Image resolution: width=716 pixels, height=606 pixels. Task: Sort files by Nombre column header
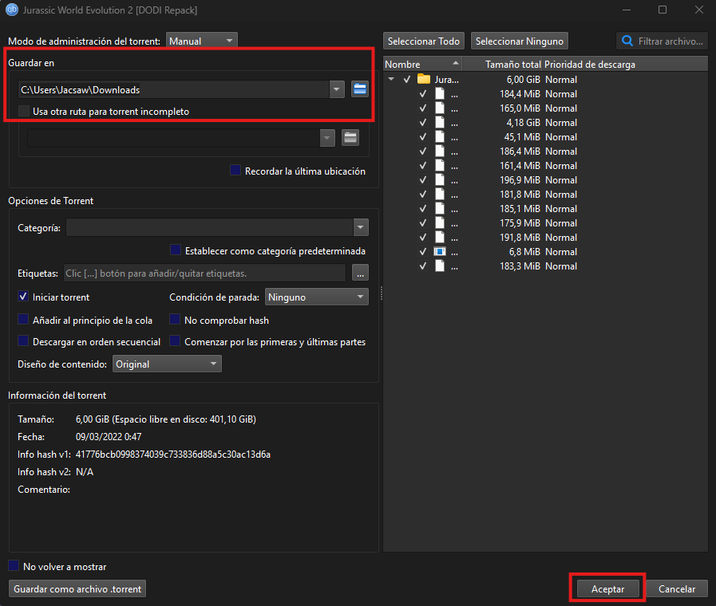click(x=422, y=65)
